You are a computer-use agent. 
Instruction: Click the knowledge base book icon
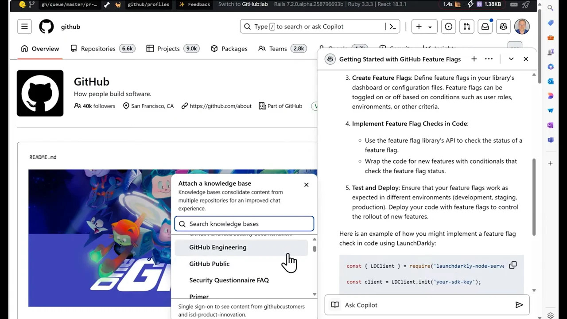click(x=335, y=305)
